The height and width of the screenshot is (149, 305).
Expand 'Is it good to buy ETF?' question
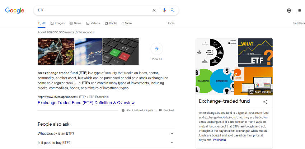point(106,143)
